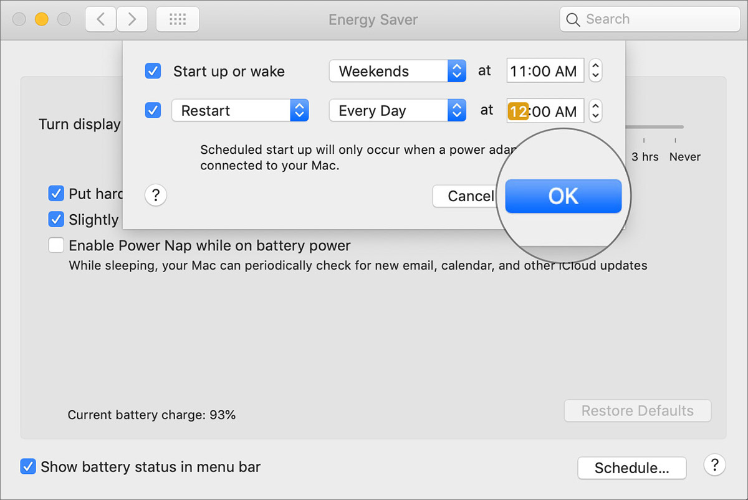This screenshot has width=748, height=500.
Task: Open help in the schedule dialog
Action: [156, 196]
